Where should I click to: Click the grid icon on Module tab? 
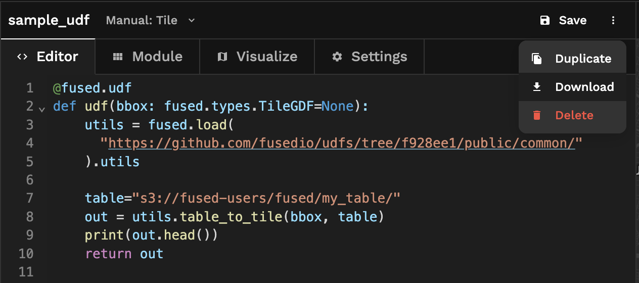click(118, 57)
